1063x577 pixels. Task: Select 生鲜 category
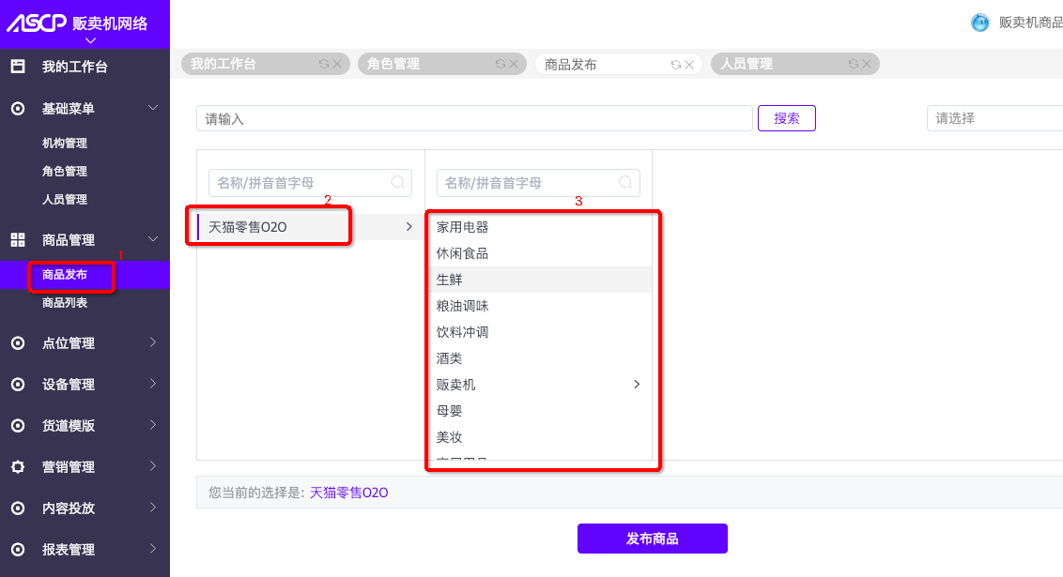538,280
